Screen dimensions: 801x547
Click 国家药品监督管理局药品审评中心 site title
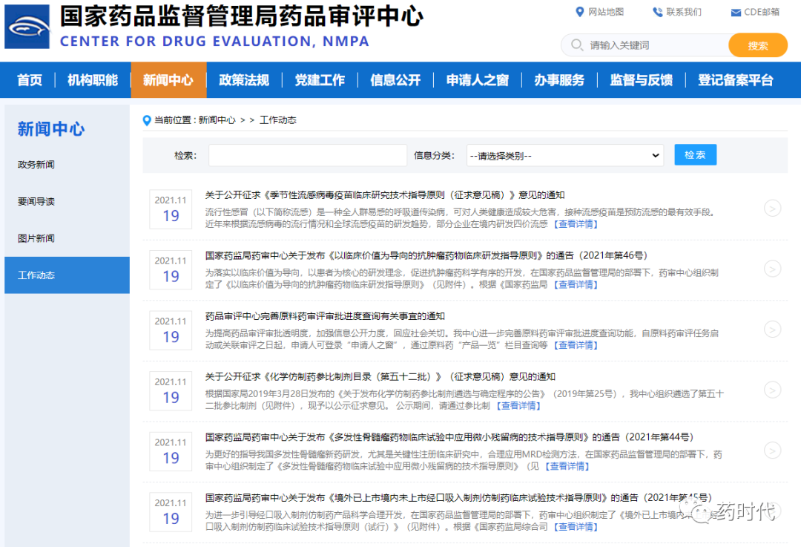(242, 16)
